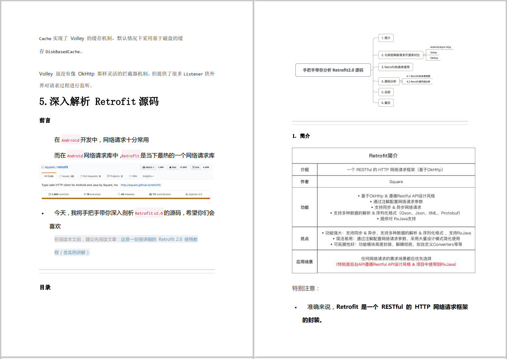Click '40 releases' in the repo stats
The image size is (507, 359).
(126, 194)
